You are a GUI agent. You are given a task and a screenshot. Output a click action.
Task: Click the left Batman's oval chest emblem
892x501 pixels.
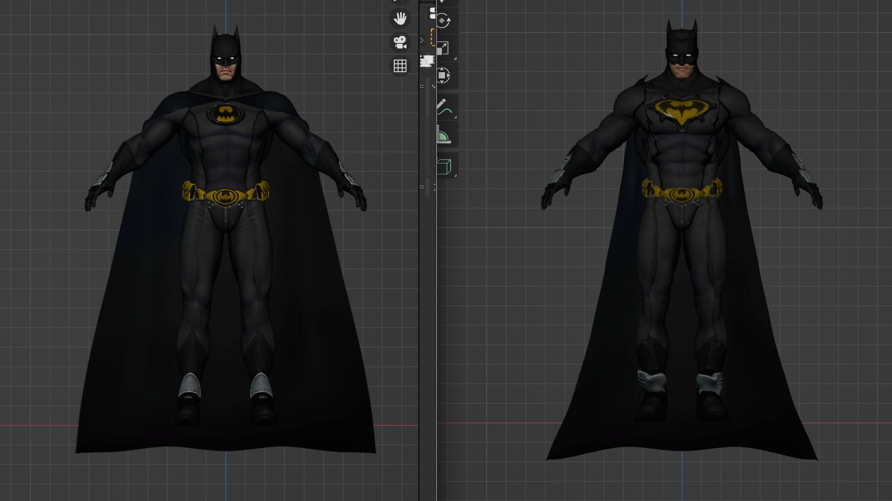point(226,114)
